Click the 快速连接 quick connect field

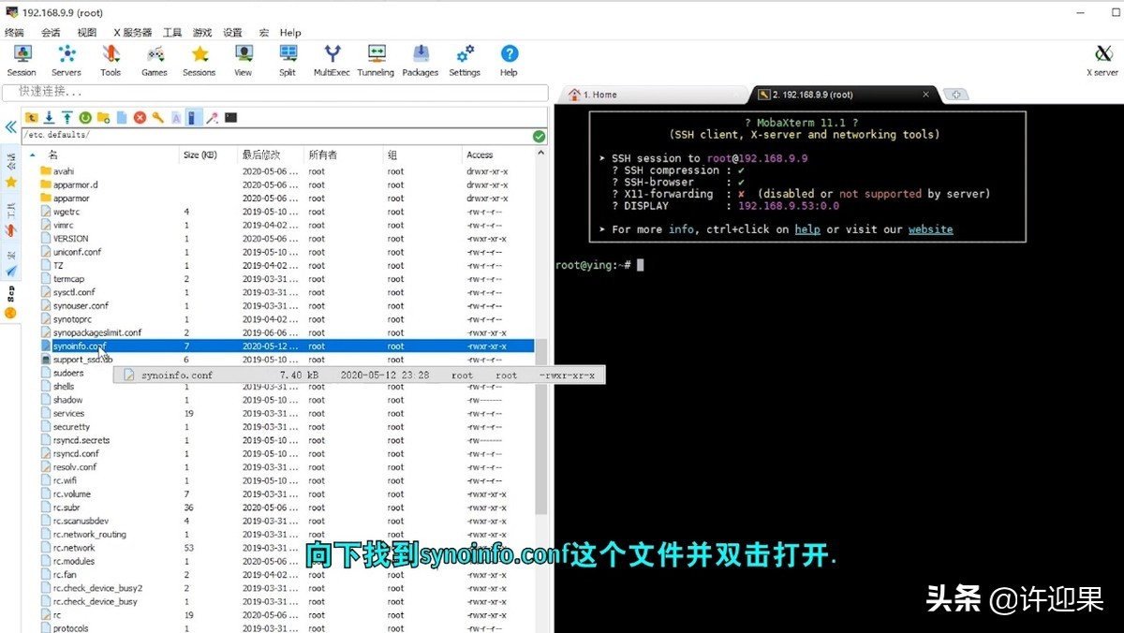click(x=274, y=93)
